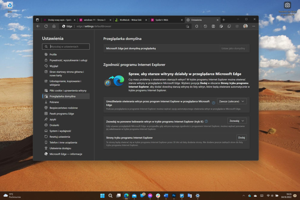
Task: Open Ekran startowy strona główna i nowe karty
Action: coord(66,74)
